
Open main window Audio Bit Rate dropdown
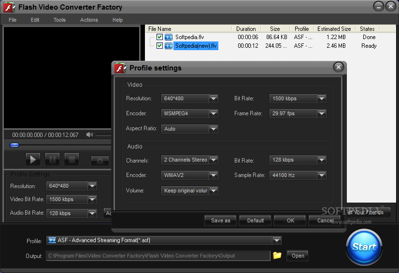[92, 213]
